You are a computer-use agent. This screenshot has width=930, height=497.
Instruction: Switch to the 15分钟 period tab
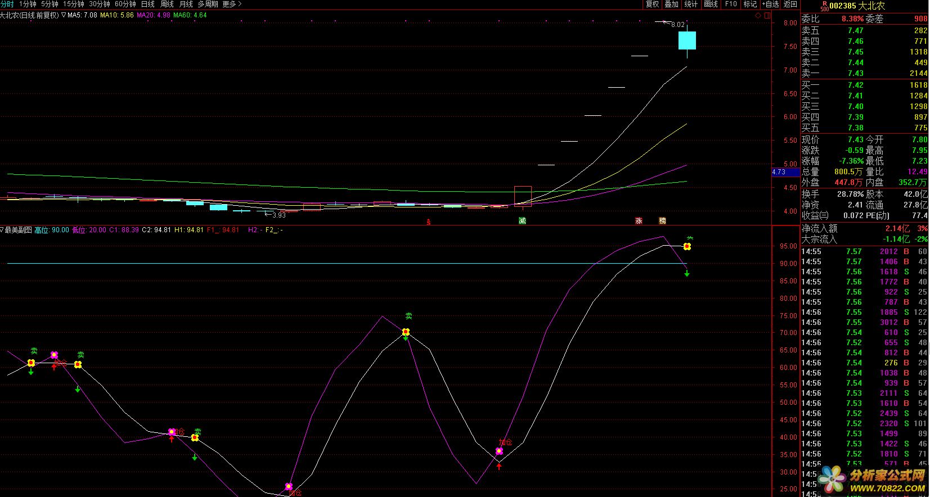pos(74,4)
